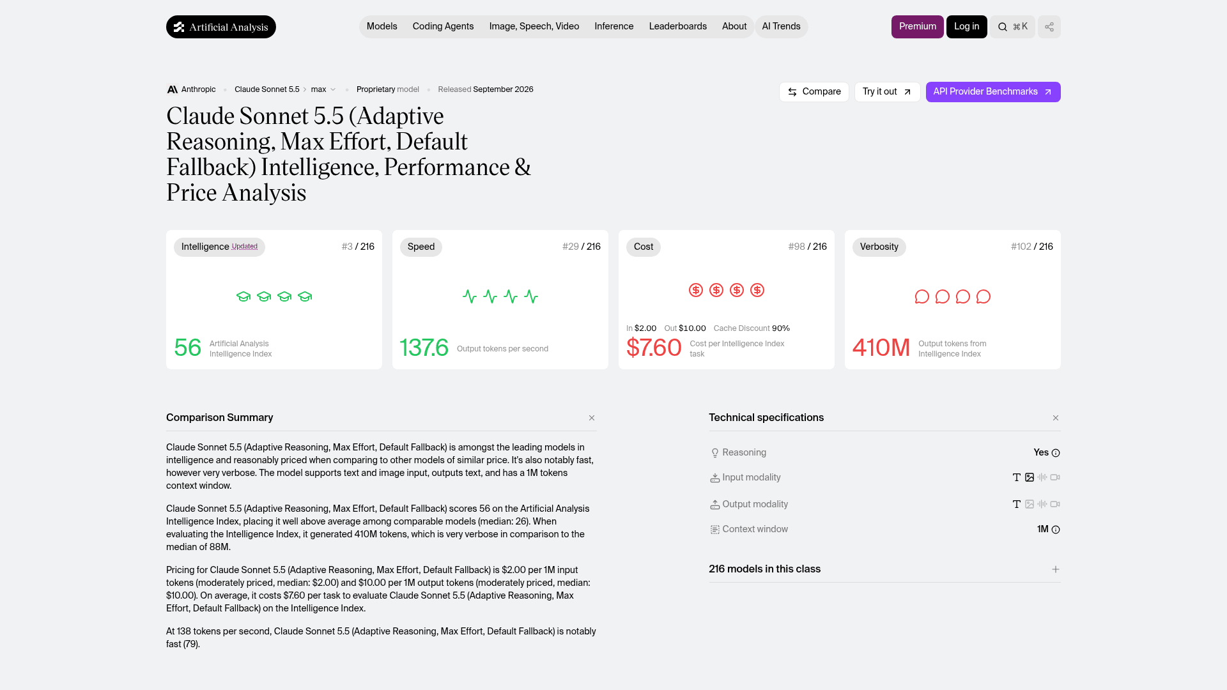Click the Verbosity label pill
This screenshot has width=1227, height=690.
point(879,247)
